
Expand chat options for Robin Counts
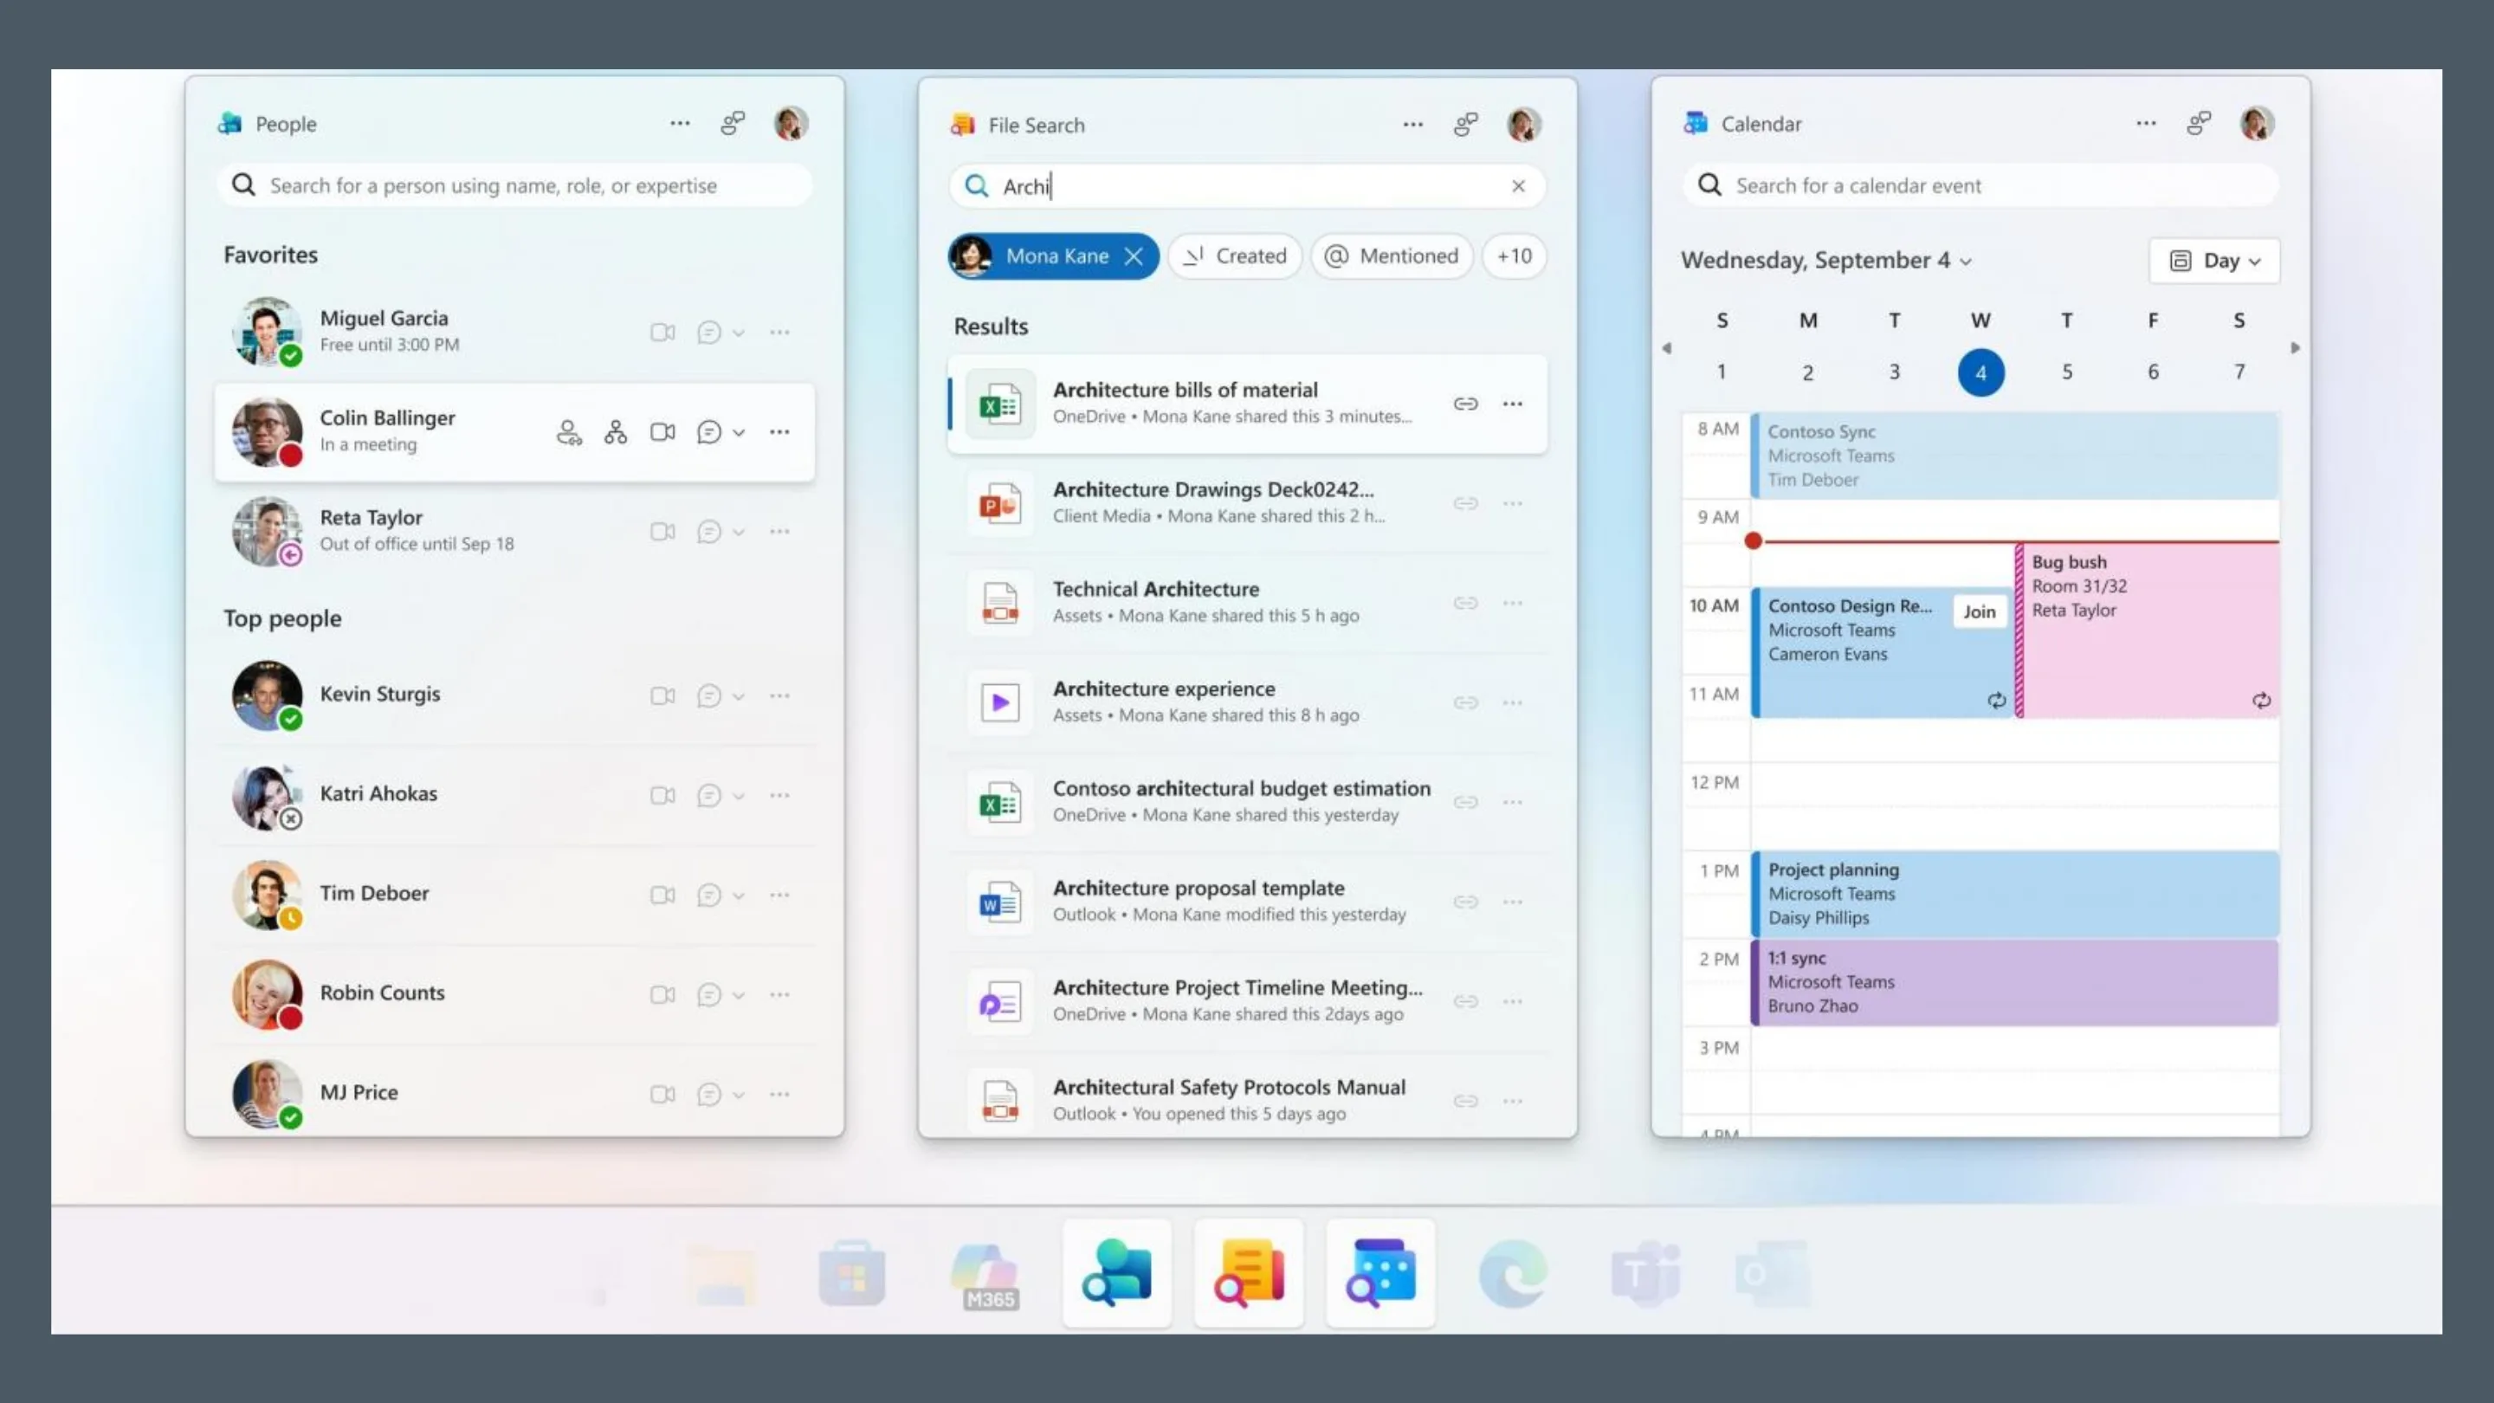739,995
